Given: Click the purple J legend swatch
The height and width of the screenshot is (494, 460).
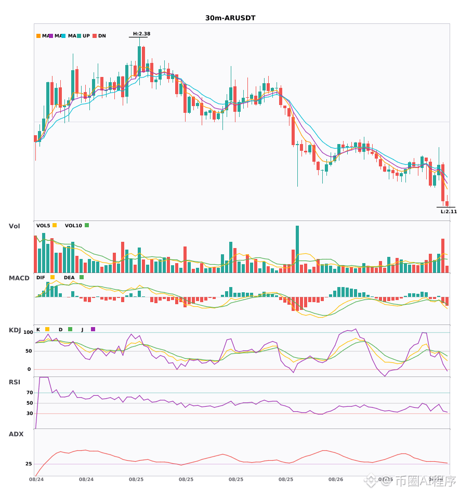Looking at the screenshot, I should (93, 329).
